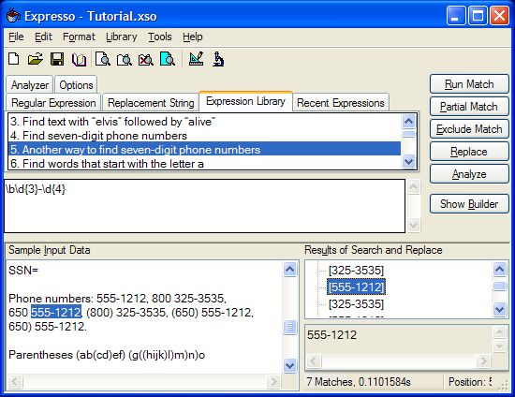Click the results tree scroll up arrow
515x397 pixels.
coord(500,270)
